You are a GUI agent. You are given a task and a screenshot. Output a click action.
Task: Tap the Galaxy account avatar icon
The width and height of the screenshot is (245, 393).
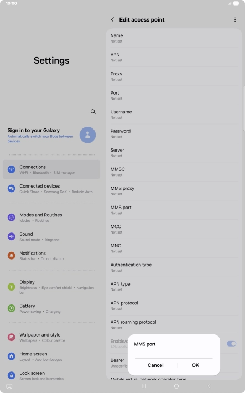88,135
